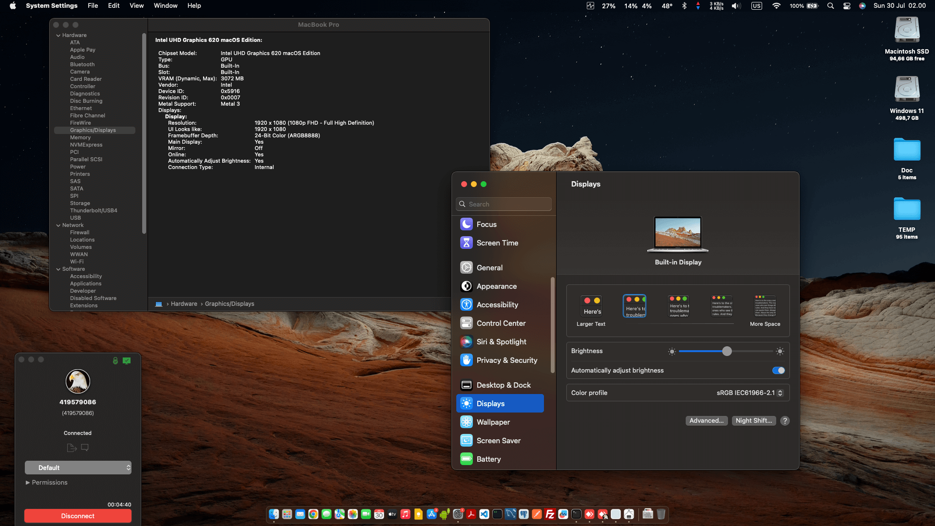Select Memory in the Hardware list

[80, 137]
